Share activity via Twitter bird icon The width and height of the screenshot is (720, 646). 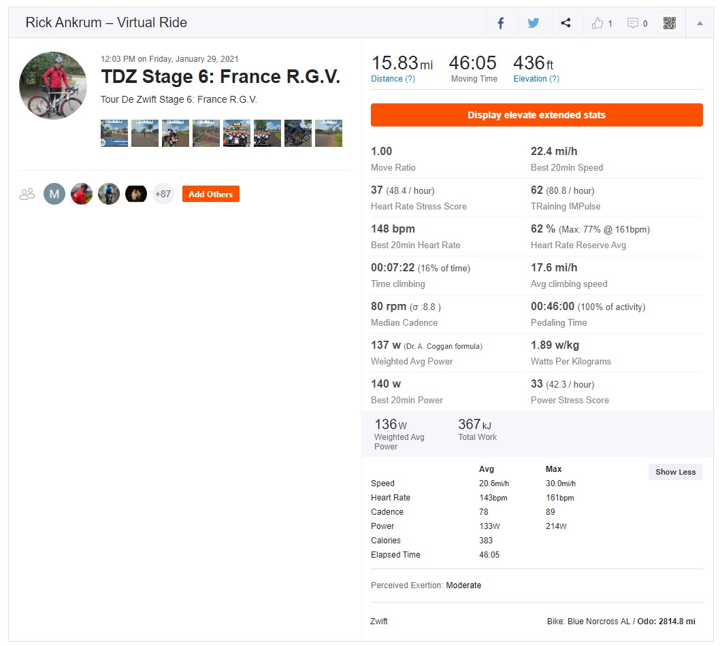tap(533, 23)
